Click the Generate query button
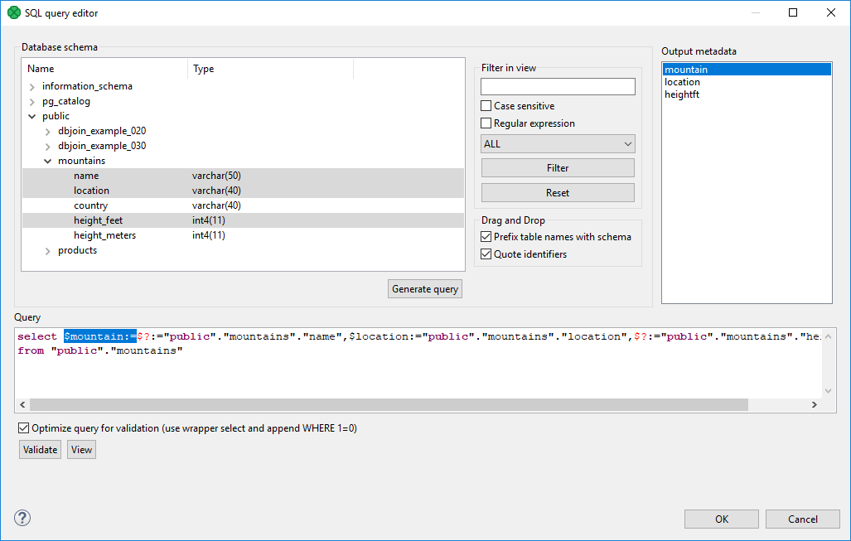Image resolution: width=851 pixels, height=541 pixels. point(424,288)
